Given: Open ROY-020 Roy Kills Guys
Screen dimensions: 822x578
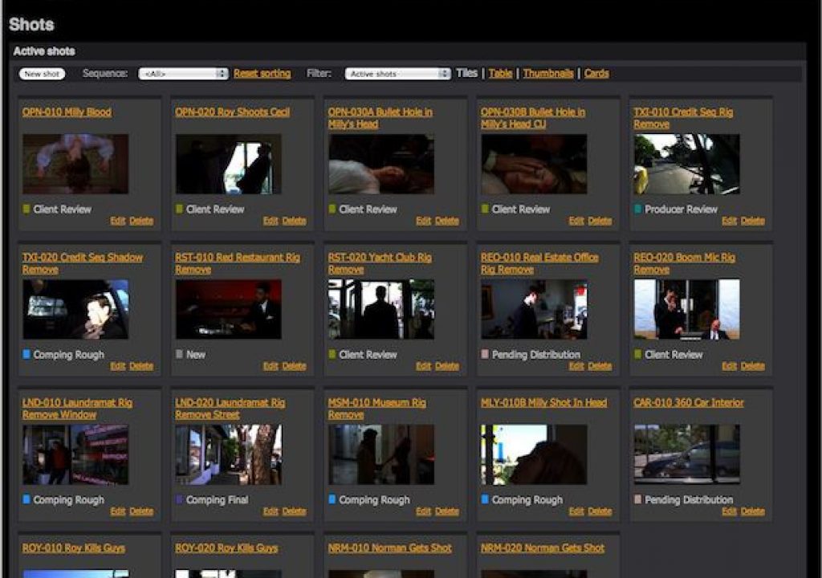Looking at the screenshot, I should tap(226, 547).
